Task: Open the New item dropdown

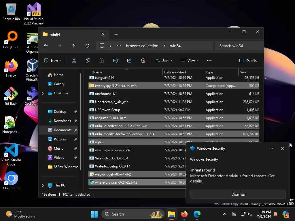Action: pos(53,60)
